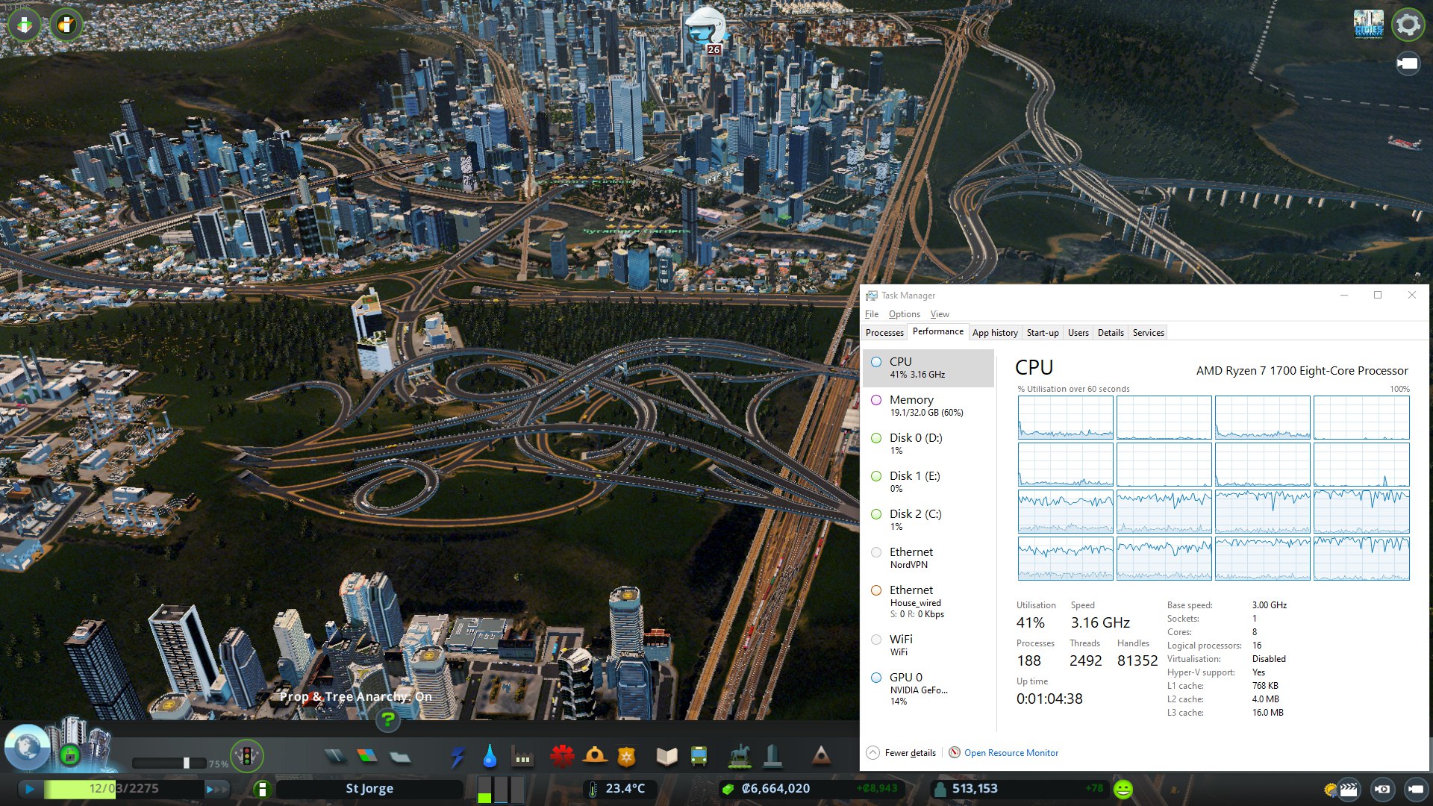
Task: Open the landscaping triangle menu
Action: 821,757
